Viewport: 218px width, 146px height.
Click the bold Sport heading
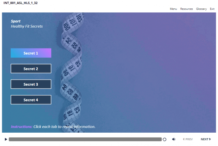point(16,21)
